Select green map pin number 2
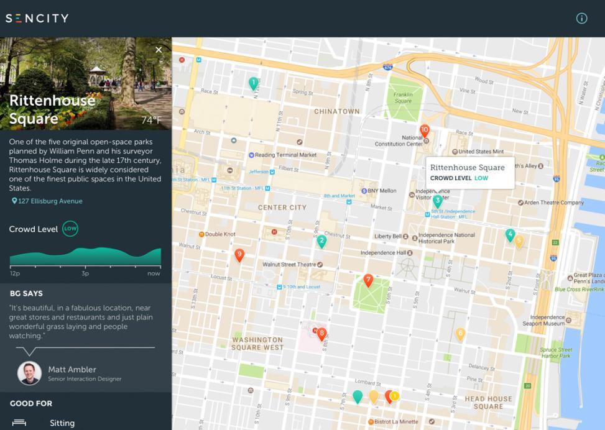605x430 pixels. 321,242
